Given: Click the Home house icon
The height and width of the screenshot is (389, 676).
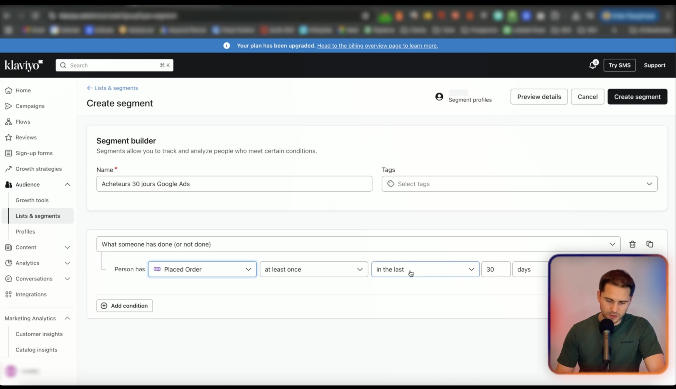Looking at the screenshot, I should point(8,90).
